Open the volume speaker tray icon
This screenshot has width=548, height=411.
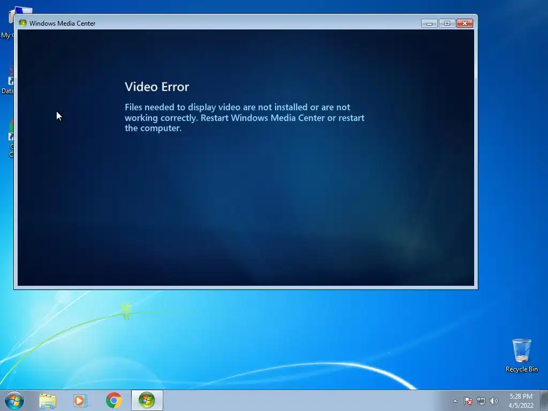tap(494, 401)
